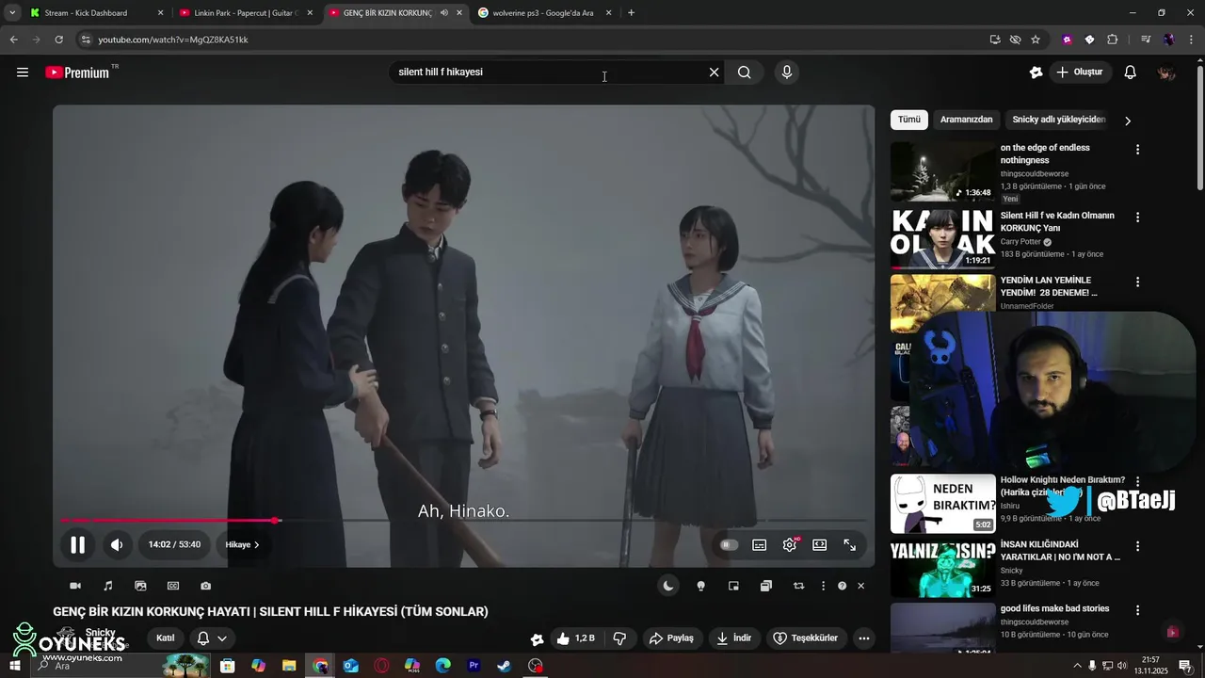Switch to theater mode

coord(820,544)
